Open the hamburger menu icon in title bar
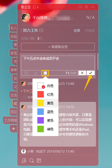 [x=86, y=7]
